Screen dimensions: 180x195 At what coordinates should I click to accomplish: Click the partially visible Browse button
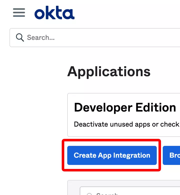pyautogui.click(x=171, y=155)
